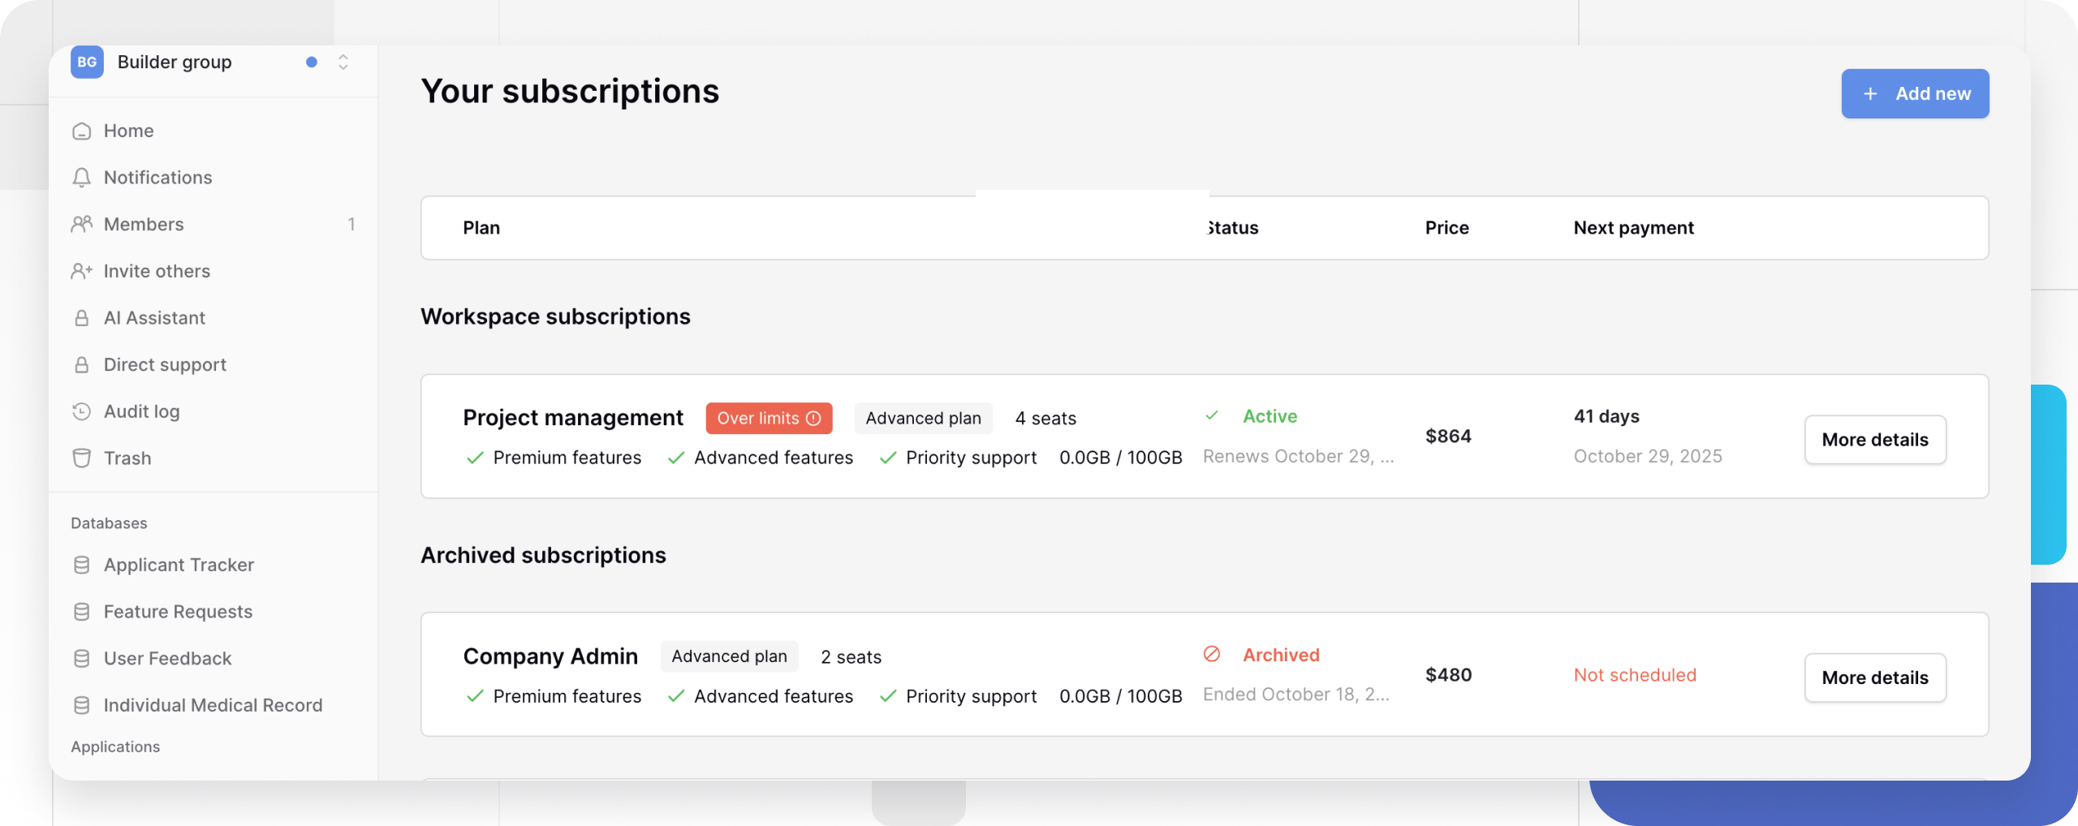Open More details for Project management

tap(1874, 440)
